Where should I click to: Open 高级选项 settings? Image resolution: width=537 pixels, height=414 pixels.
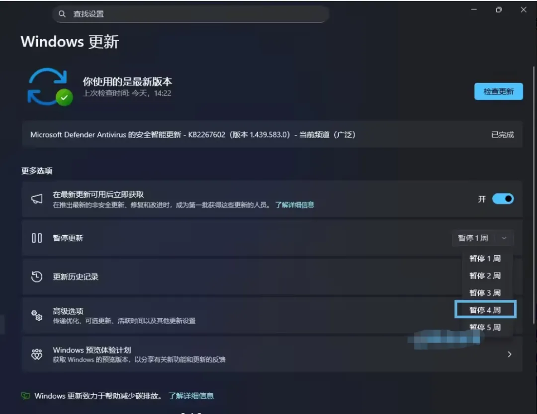tap(272, 315)
